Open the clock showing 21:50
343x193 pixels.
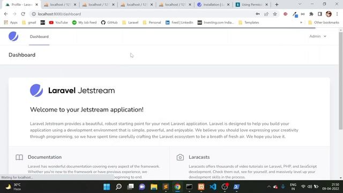point(330,187)
